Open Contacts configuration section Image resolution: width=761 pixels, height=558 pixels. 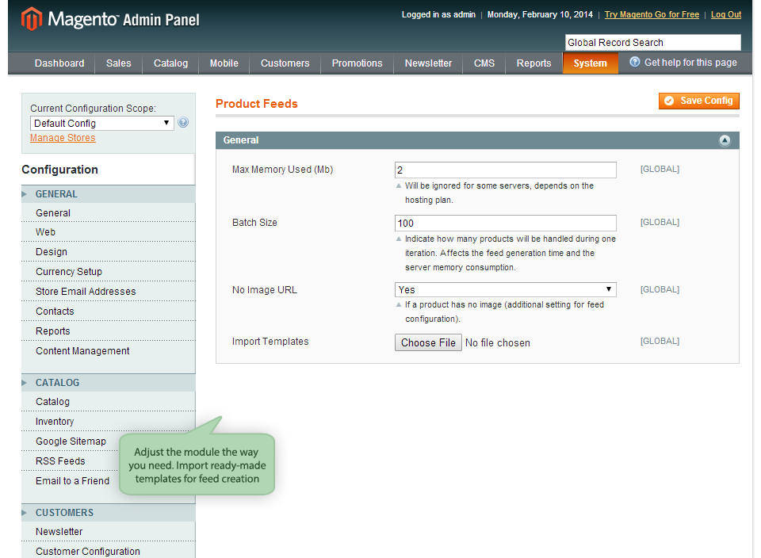(x=109, y=311)
